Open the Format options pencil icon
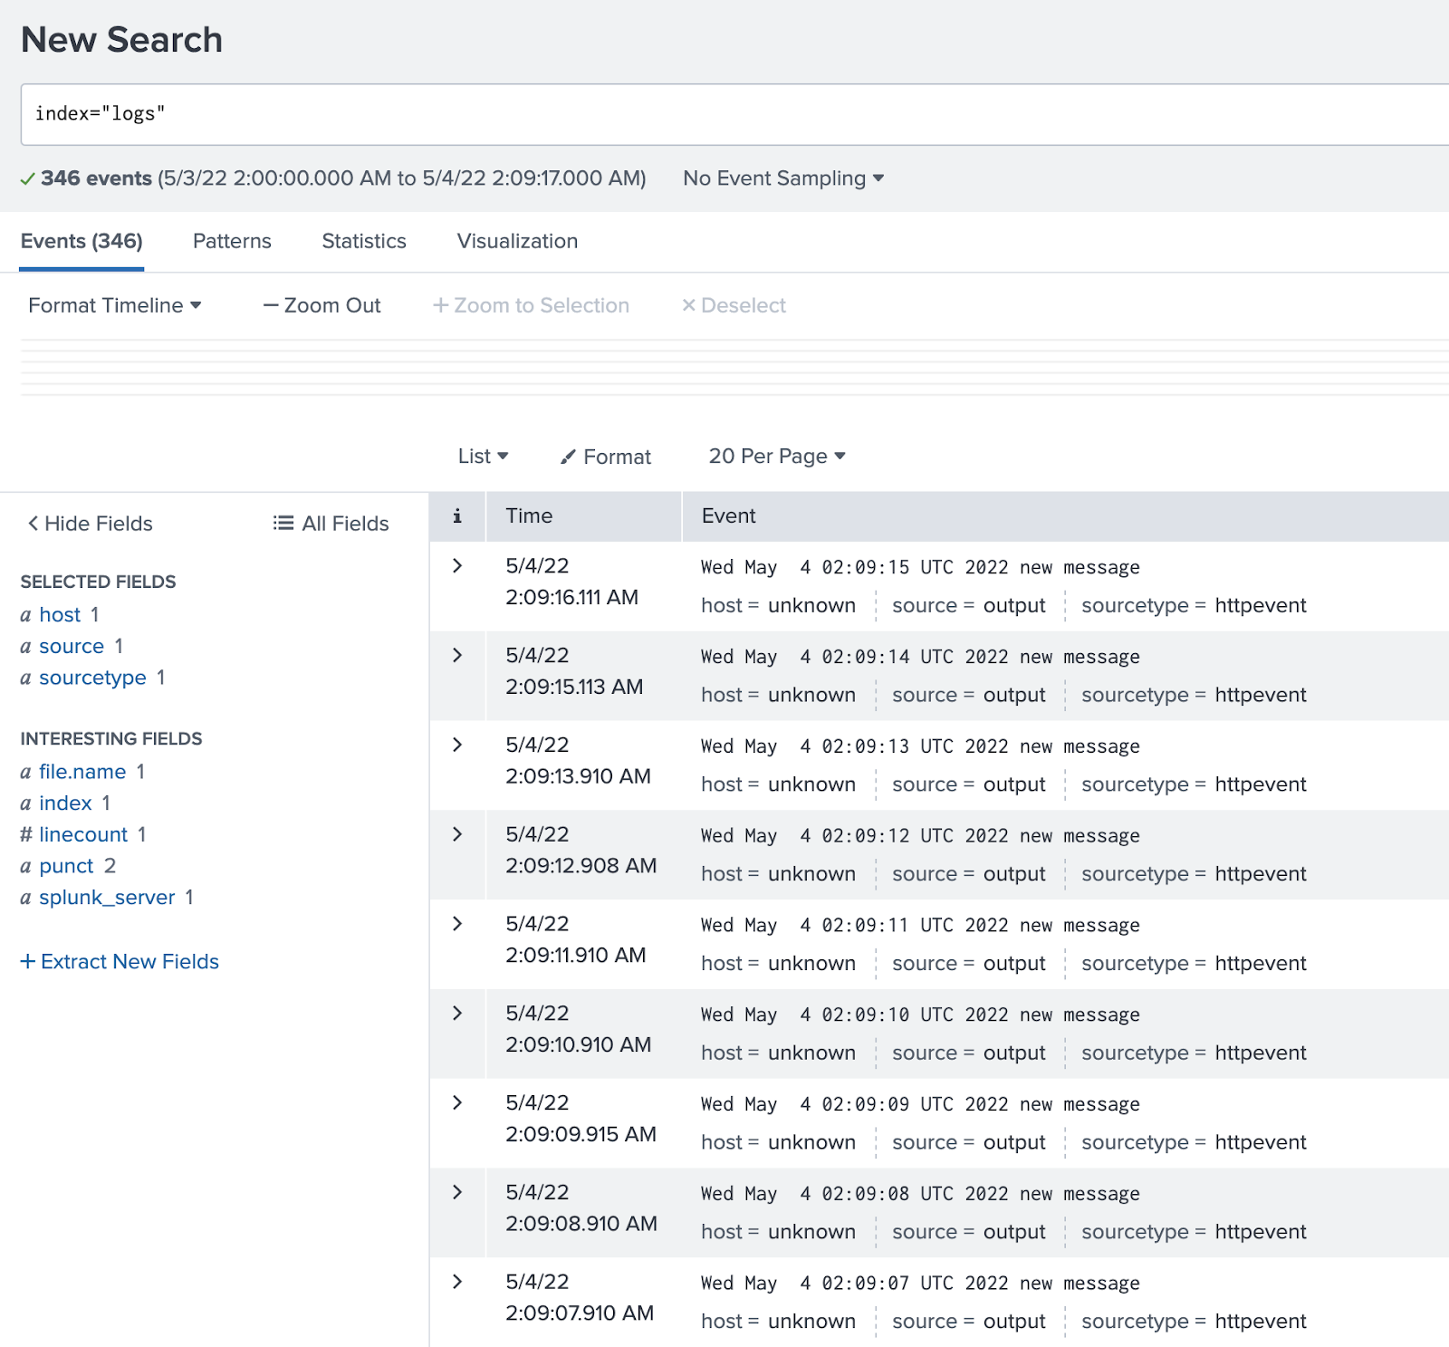The image size is (1449, 1347). 569,457
